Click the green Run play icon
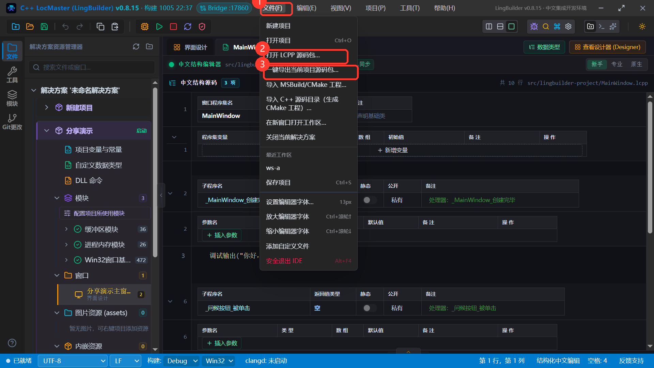The width and height of the screenshot is (654, 368). (x=159, y=27)
